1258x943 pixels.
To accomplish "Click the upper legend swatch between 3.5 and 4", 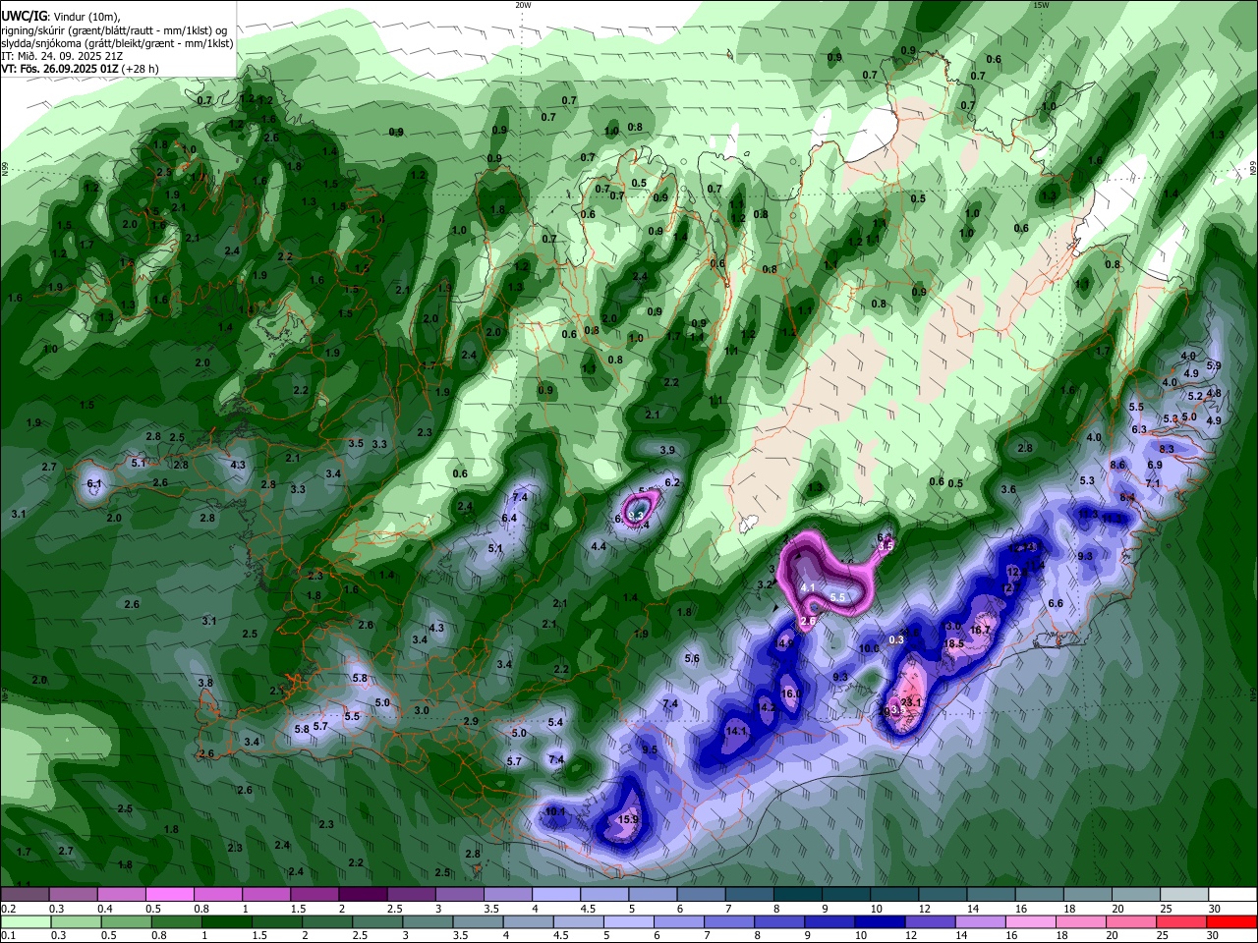I will point(508,894).
